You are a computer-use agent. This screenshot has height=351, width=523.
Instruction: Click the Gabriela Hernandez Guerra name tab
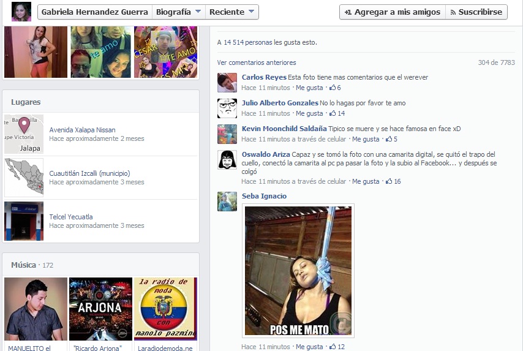pyautogui.click(x=94, y=12)
